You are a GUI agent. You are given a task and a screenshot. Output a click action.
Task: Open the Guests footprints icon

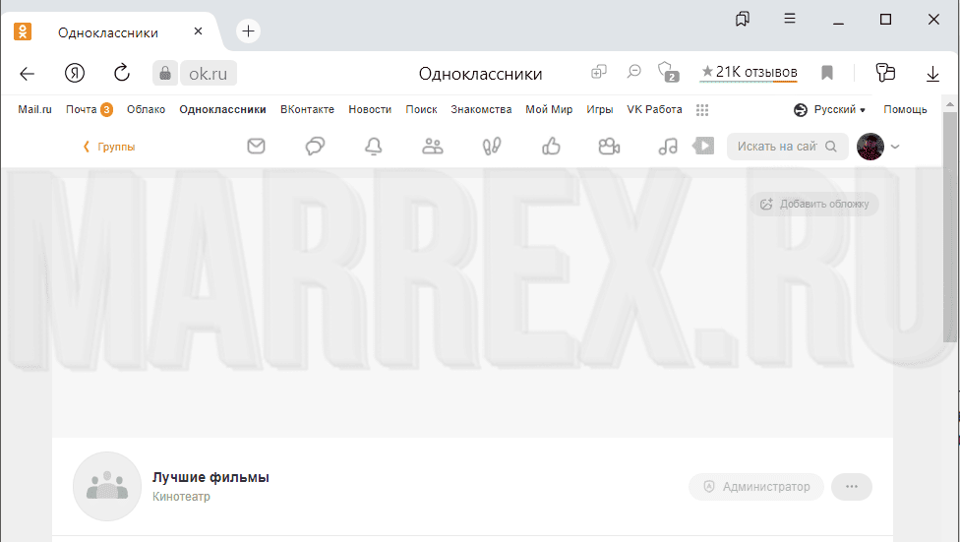492,147
